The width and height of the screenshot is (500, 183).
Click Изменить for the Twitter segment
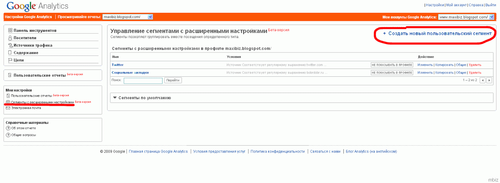pos(425,65)
